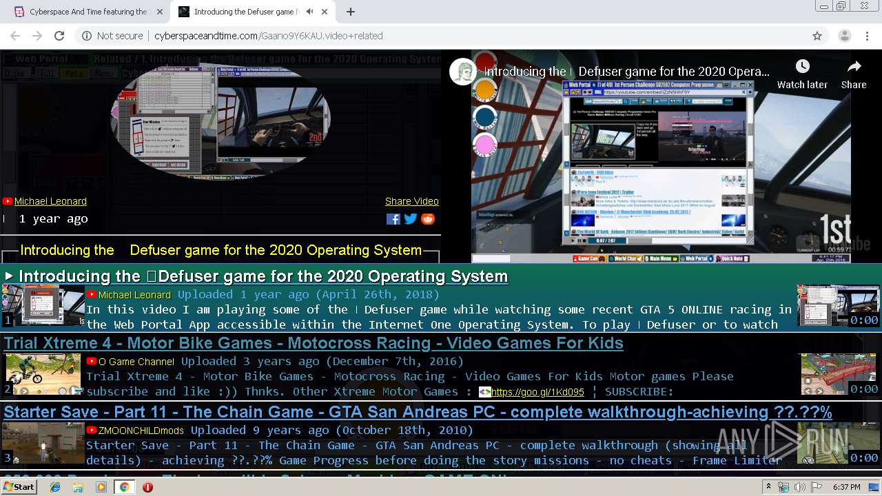Click YouTube icon beside Michael Leonard in first result
This screenshot has width=882, height=496.
click(x=91, y=294)
